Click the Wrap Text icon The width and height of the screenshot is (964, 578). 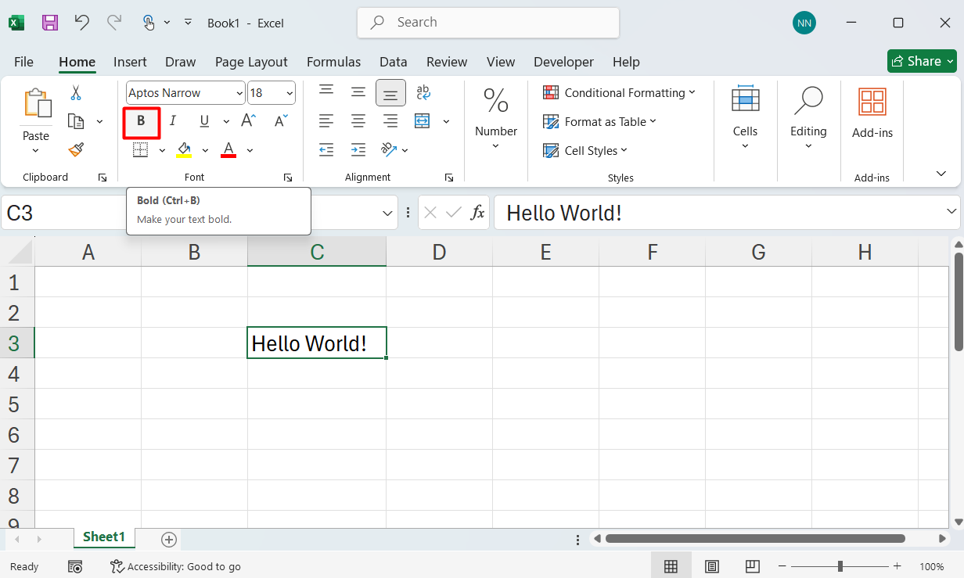[423, 92]
